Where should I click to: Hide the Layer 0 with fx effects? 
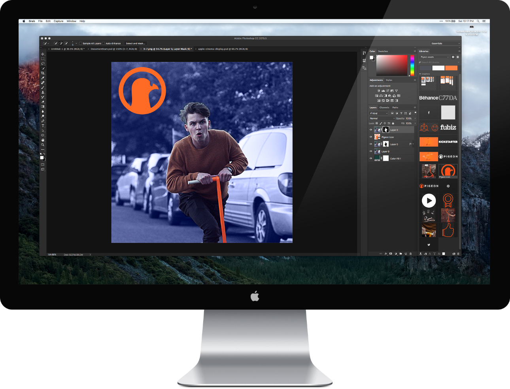tap(371, 144)
